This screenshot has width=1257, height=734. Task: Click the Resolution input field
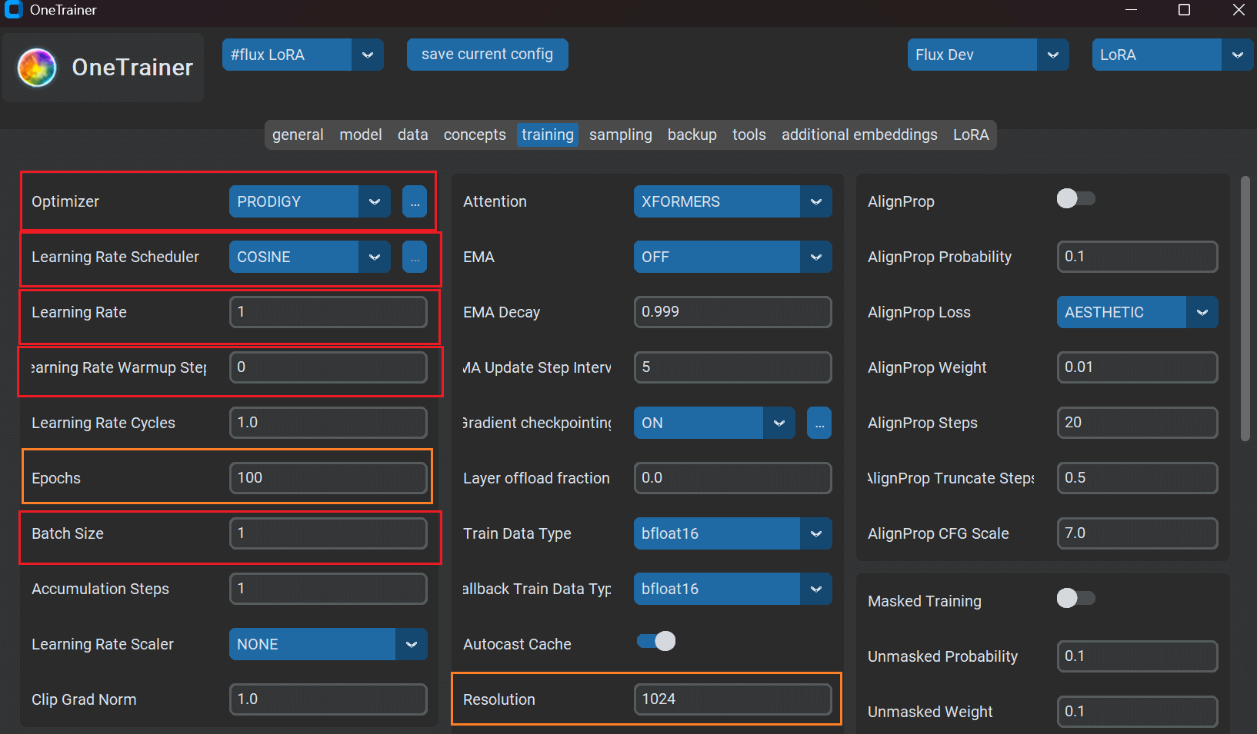point(733,699)
